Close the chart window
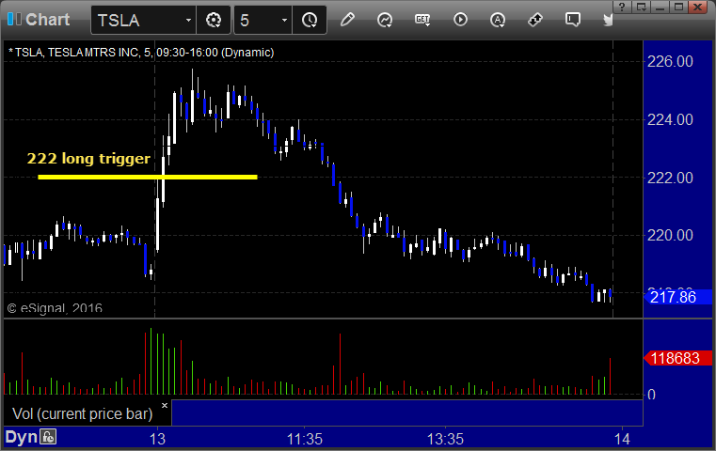This screenshot has height=451, width=716. click(x=698, y=7)
